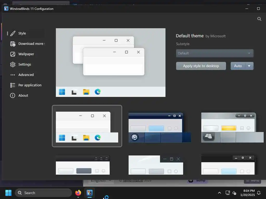This screenshot has height=199, width=266.
Task: Click the Wallpaper picture icon
Action: pos(13,54)
